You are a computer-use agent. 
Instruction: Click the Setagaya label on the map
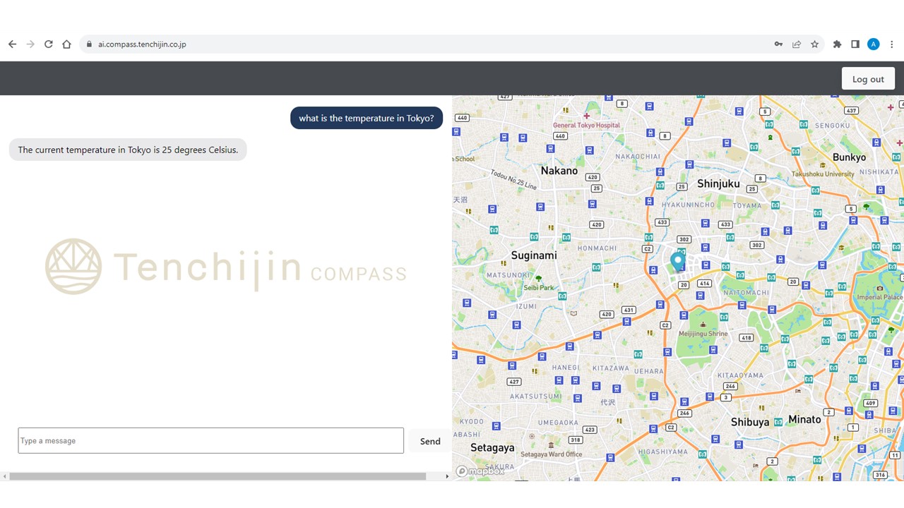(492, 447)
